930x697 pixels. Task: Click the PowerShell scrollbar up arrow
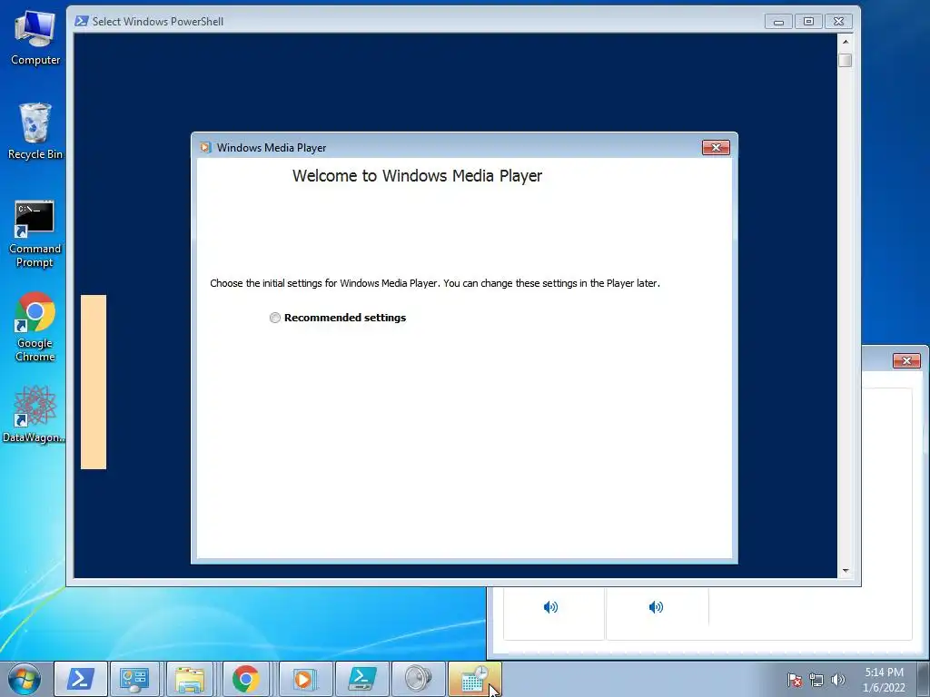[846, 42]
